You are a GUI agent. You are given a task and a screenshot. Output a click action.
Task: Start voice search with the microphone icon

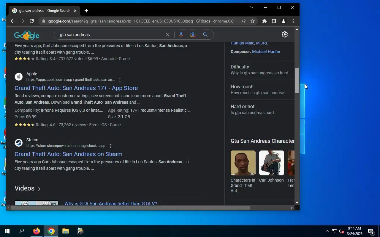tap(181, 35)
